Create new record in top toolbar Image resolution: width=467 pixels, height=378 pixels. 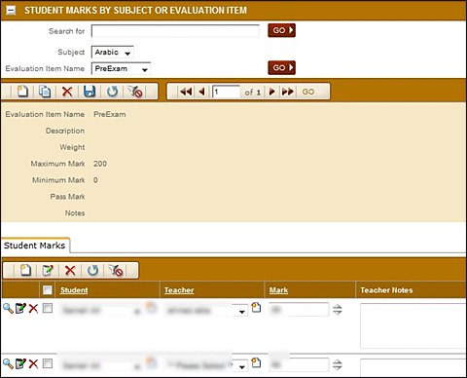(22, 92)
